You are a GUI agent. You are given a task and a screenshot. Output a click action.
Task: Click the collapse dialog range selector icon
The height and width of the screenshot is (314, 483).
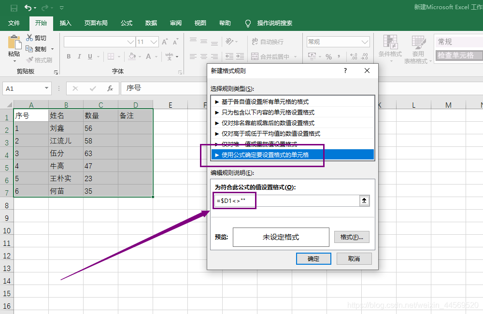[364, 200]
